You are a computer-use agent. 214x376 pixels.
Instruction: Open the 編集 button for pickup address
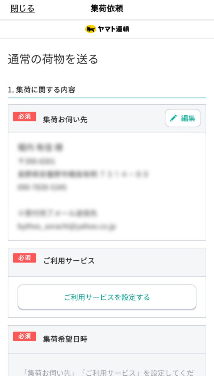click(x=183, y=118)
